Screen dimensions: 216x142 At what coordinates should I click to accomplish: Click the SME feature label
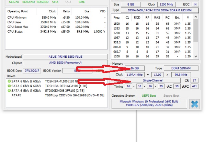coord(82,2)
